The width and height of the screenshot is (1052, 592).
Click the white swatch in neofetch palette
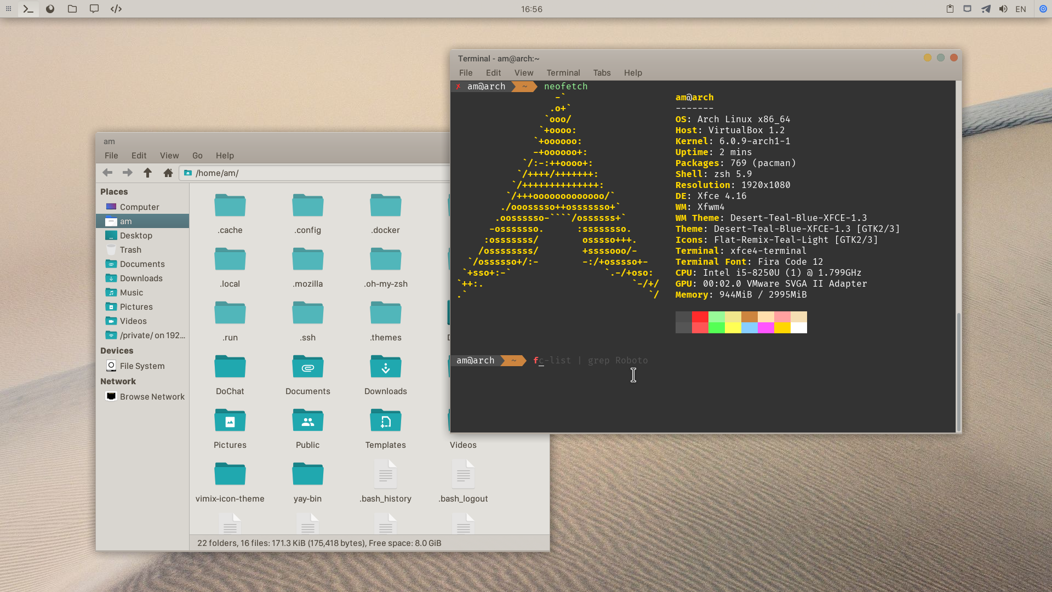pyautogui.click(x=799, y=328)
